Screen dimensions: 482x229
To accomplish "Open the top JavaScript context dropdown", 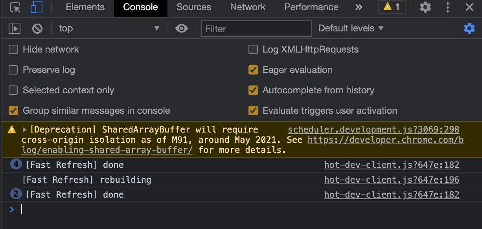I will [109, 28].
